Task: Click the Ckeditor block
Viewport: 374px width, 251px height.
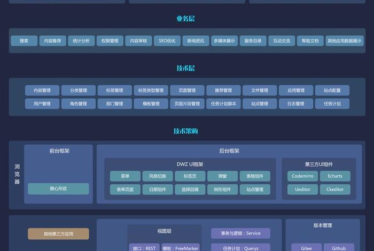Action: [x=335, y=190]
